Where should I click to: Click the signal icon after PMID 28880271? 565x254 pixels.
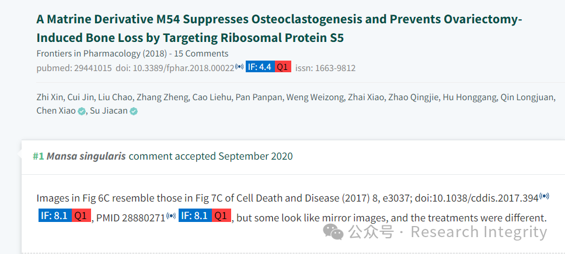[x=171, y=216]
